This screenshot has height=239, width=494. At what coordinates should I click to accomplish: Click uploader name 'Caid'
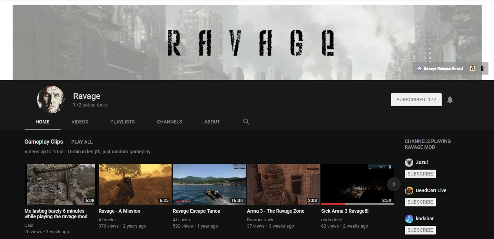(29, 225)
